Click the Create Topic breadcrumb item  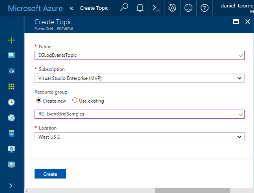[94, 8]
